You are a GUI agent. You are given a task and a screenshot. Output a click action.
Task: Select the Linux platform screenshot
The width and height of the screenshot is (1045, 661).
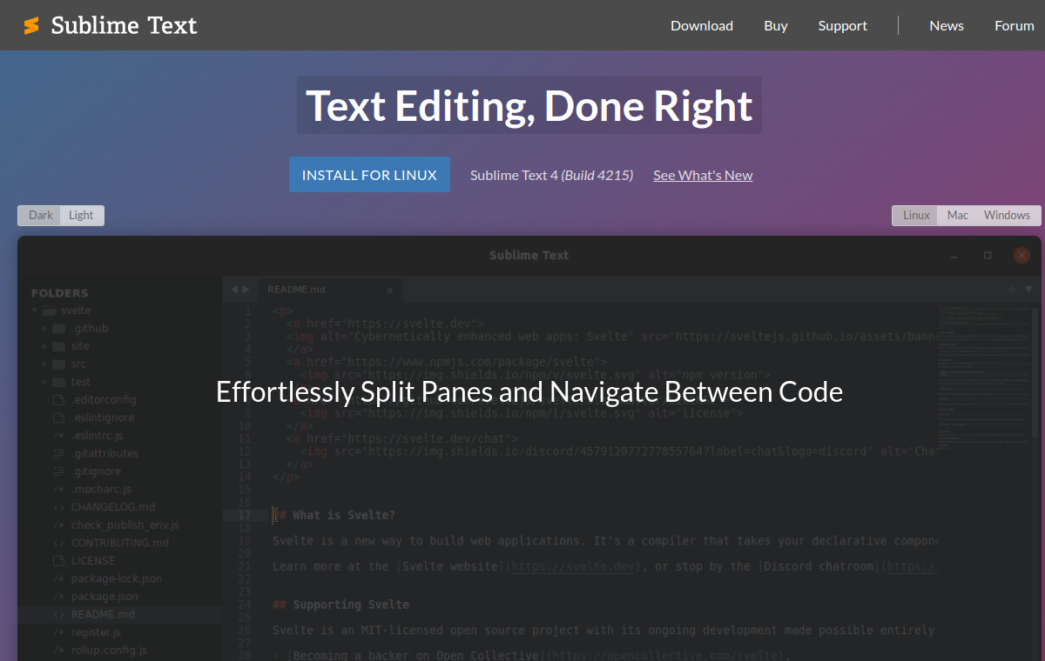916,216
